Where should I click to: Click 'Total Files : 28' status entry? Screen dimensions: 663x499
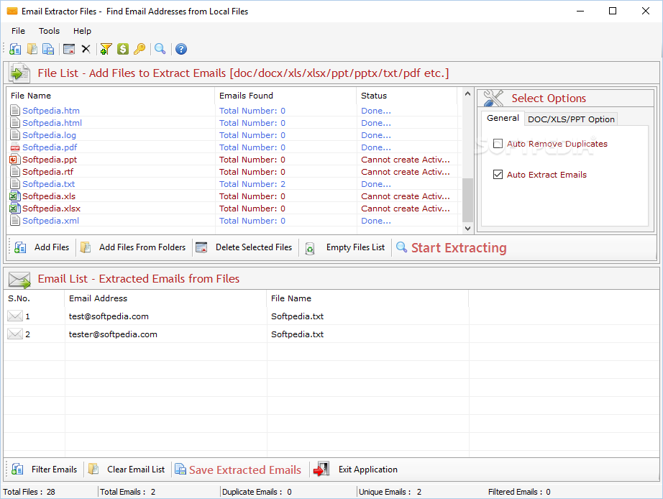click(x=29, y=492)
